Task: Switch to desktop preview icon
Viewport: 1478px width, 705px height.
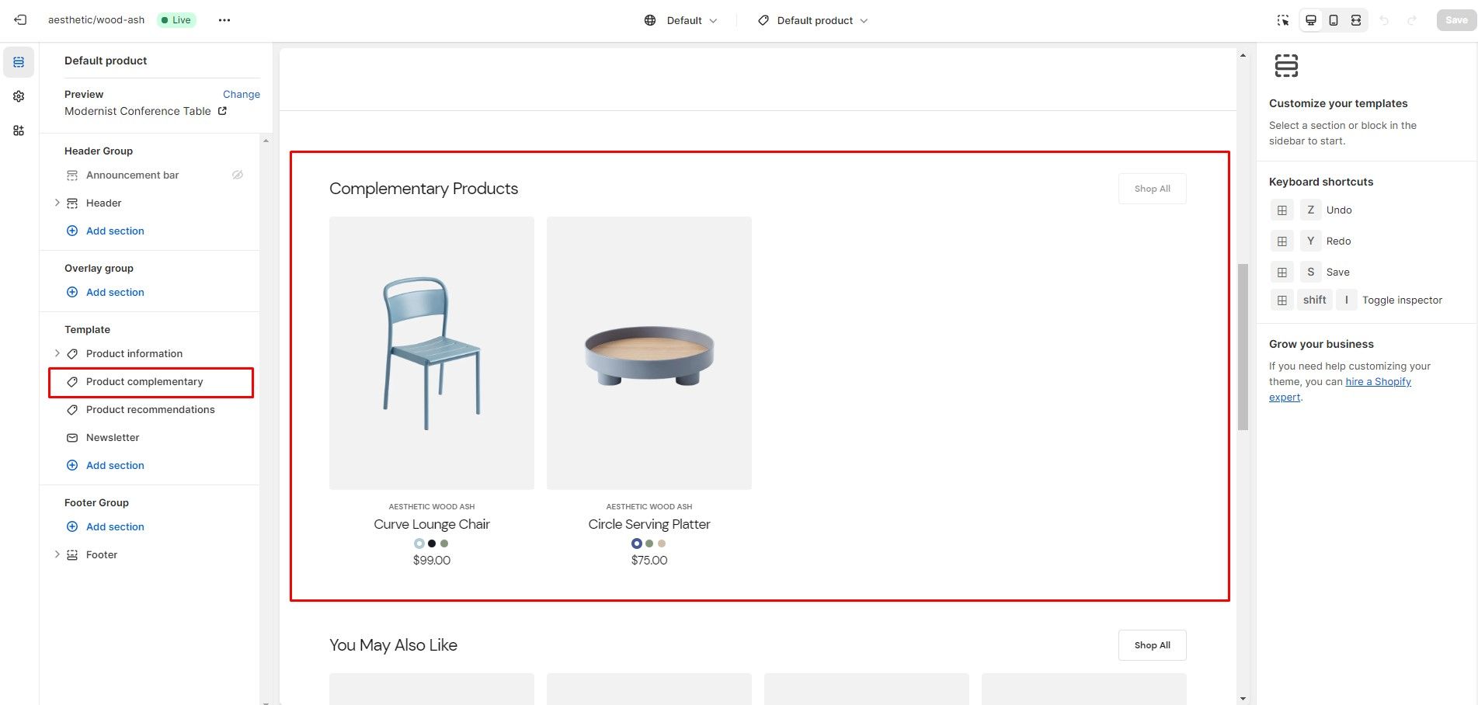Action: pyautogui.click(x=1311, y=20)
